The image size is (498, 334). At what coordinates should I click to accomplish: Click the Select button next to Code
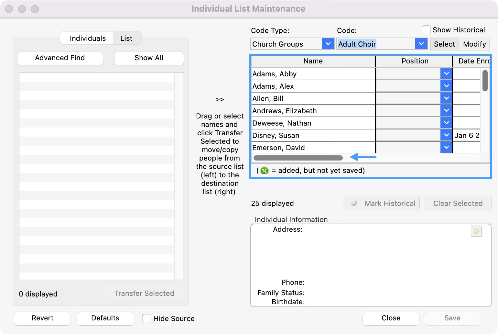tap(444, 44)
